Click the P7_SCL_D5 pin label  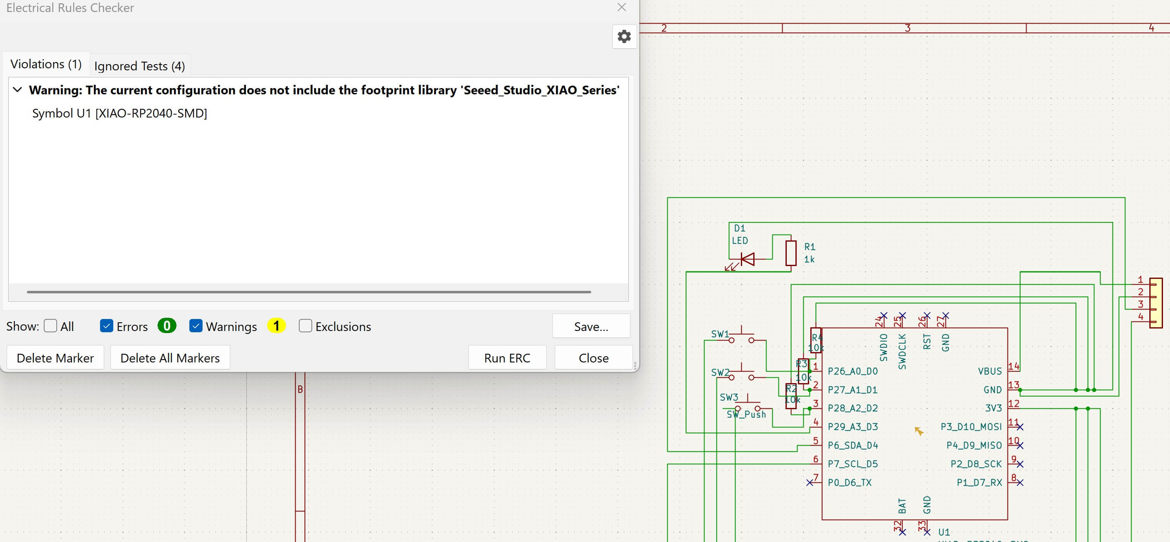pyautogui.click(x=852, y=464)
